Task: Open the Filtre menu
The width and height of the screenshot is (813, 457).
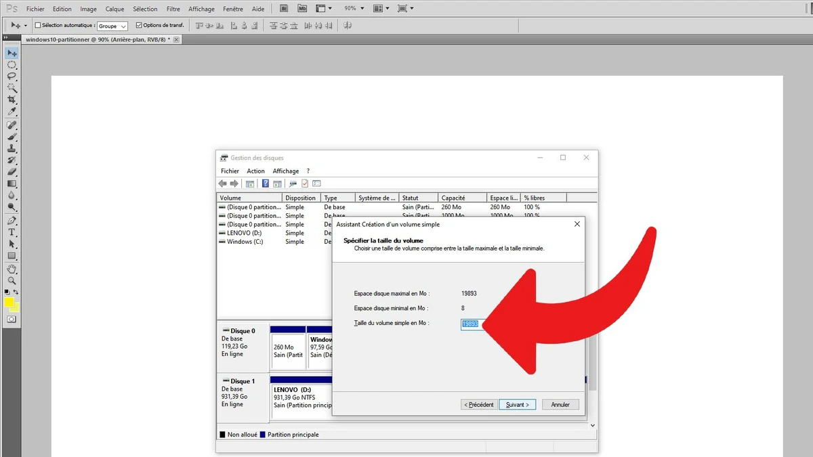Action: [x=173, y=9]
